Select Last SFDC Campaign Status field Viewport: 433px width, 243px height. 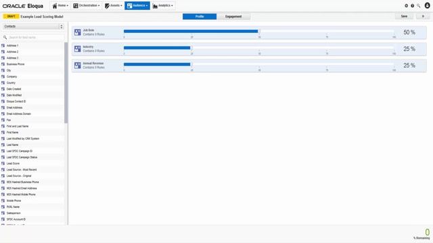pyautogui.click(x=32, y=157)
